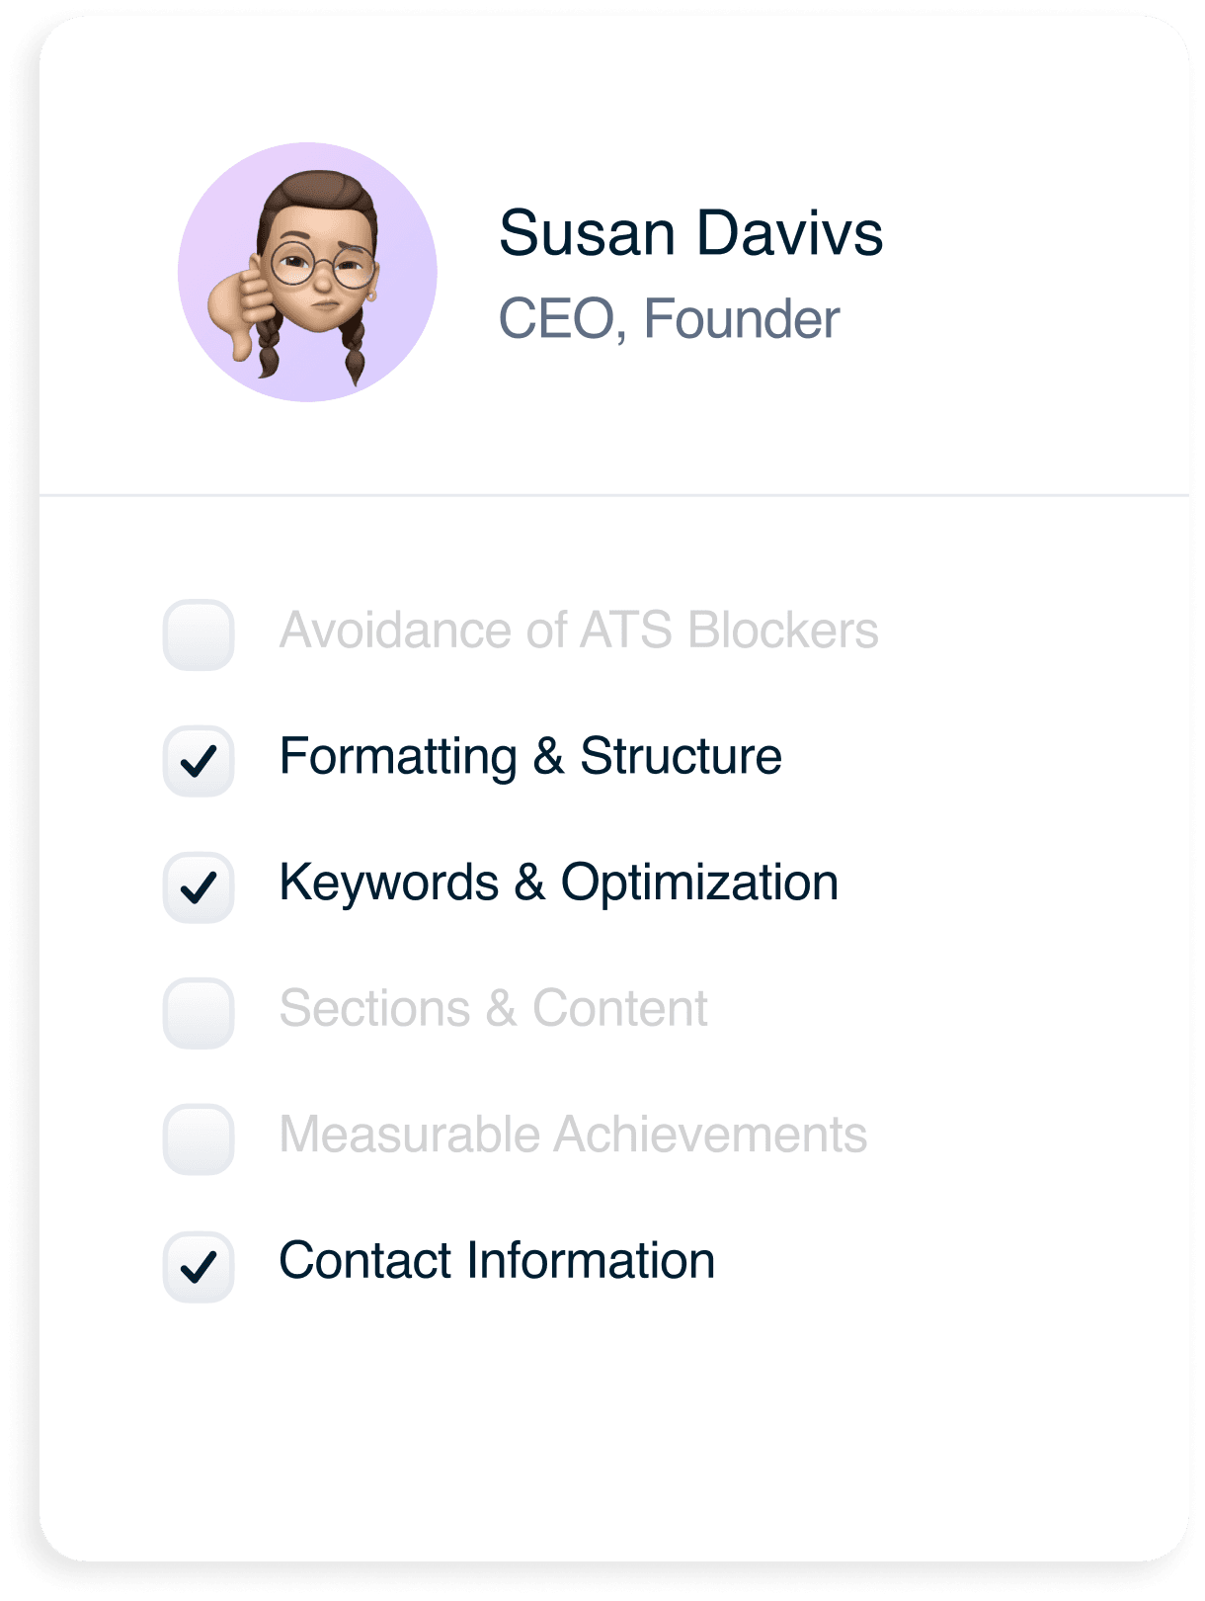Click the CEO, Founder subtitle
1205x1601 pixels.
pos(669,318)
